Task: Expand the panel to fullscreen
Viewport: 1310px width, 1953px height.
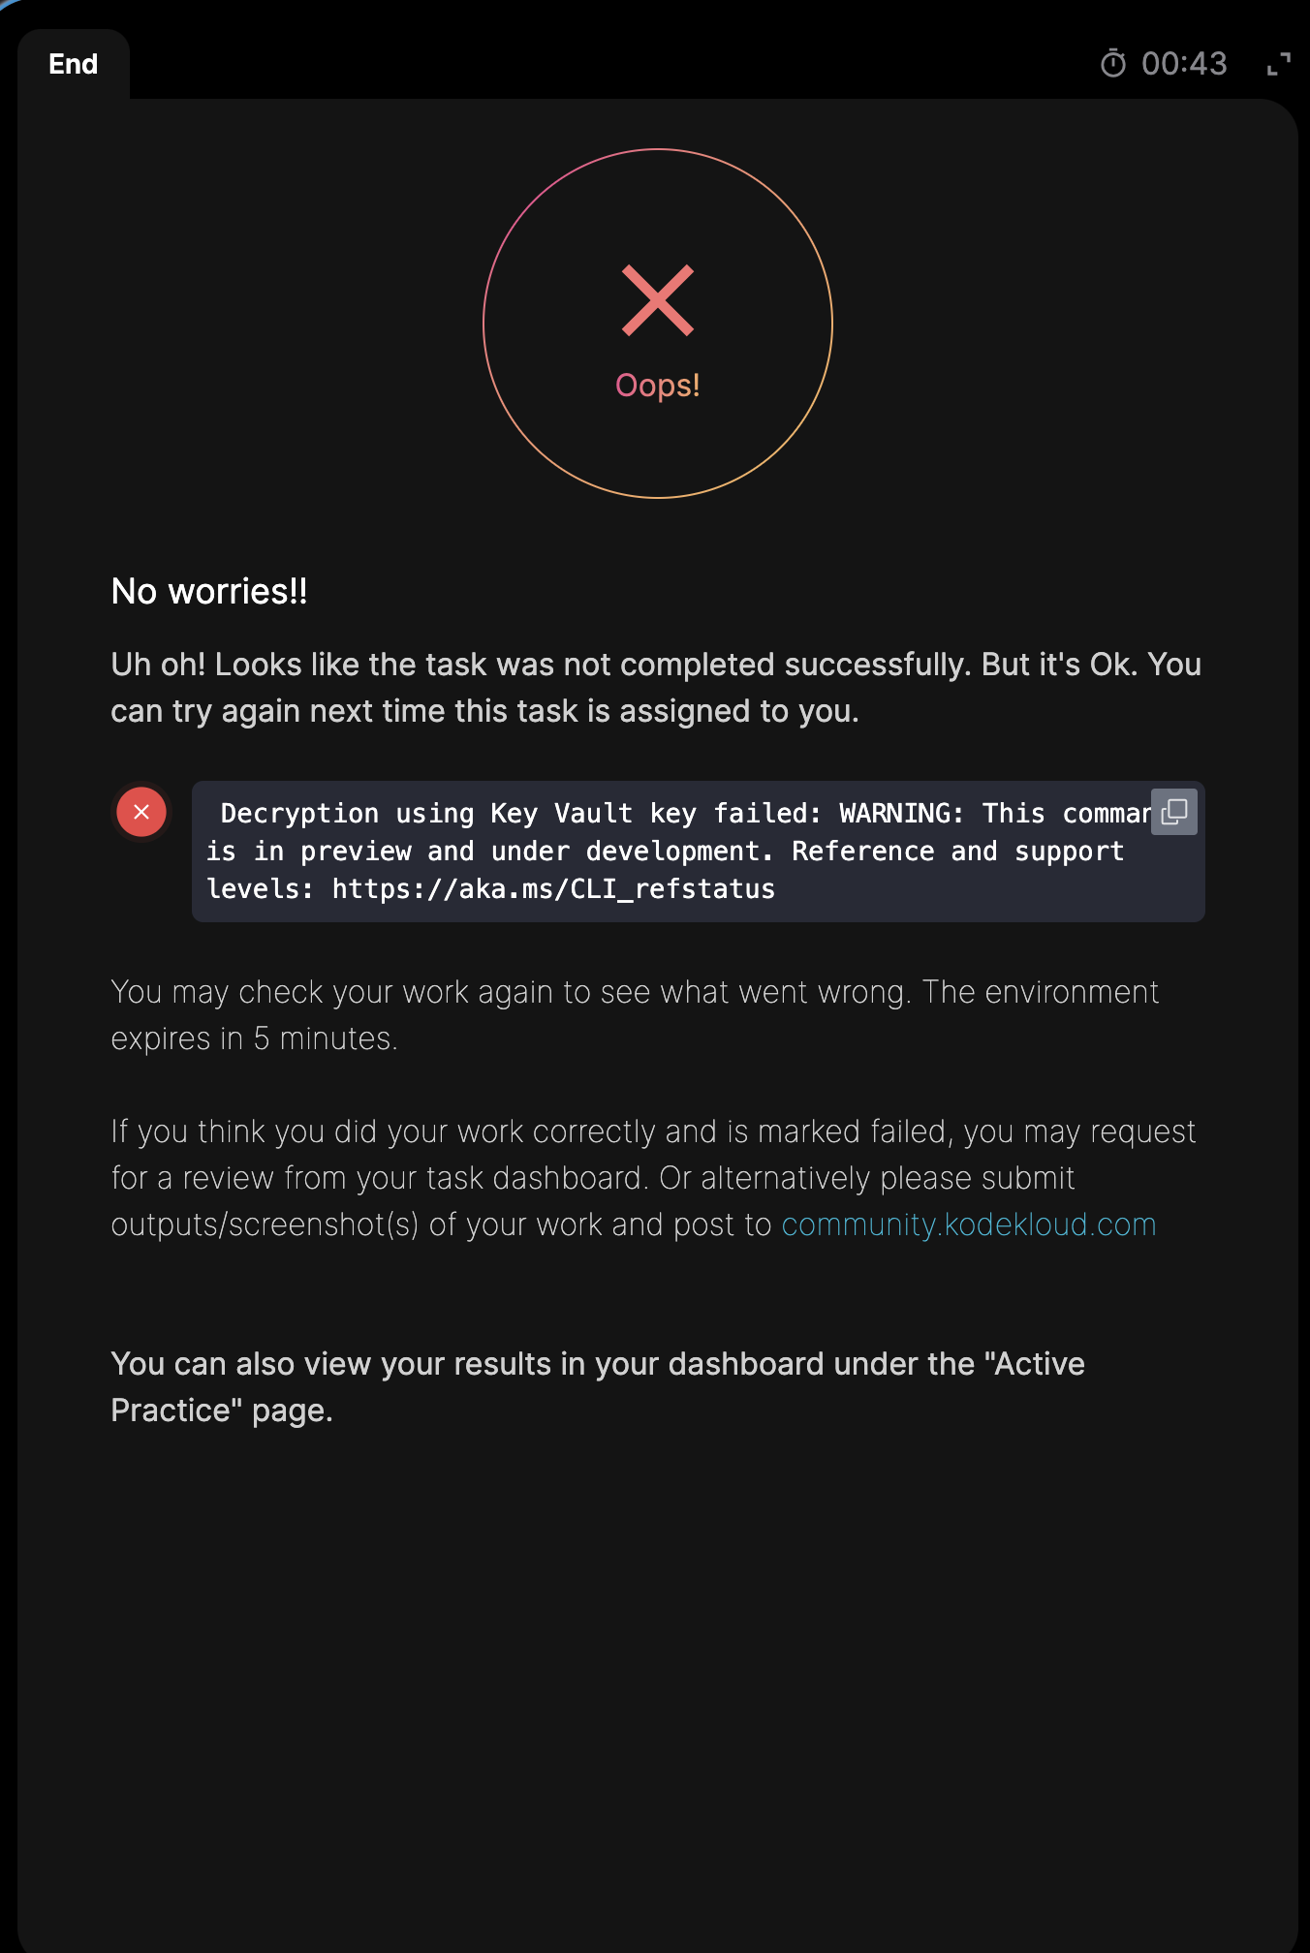Action: (x=1279, y=64)
